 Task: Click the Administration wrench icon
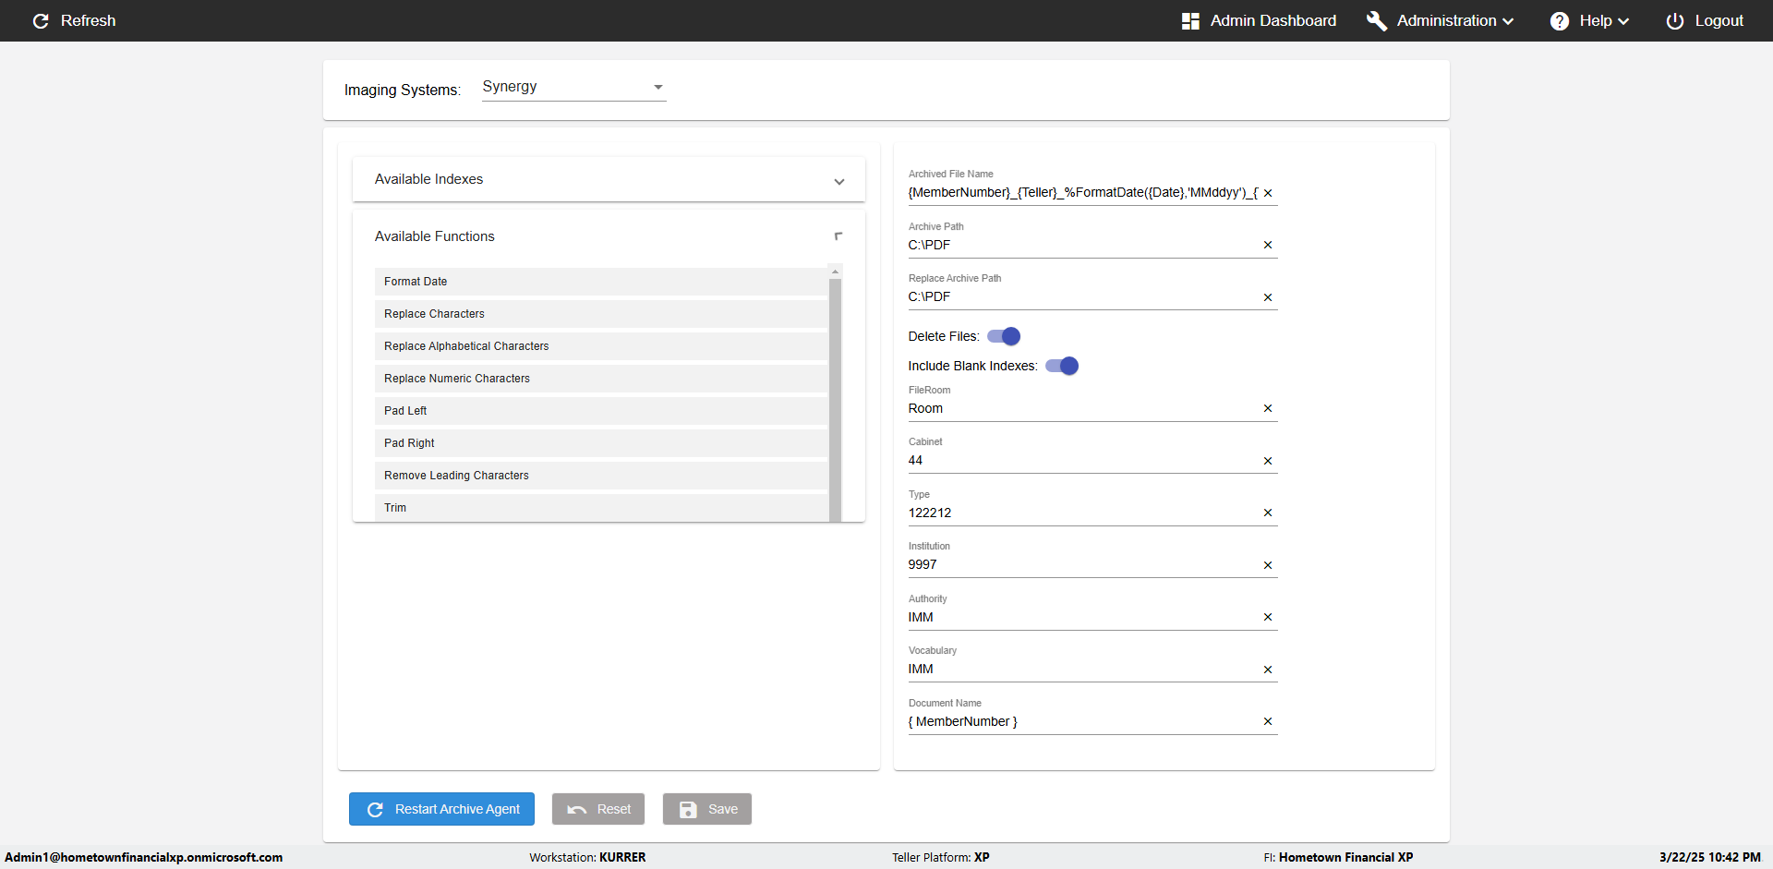[1377, 21]
